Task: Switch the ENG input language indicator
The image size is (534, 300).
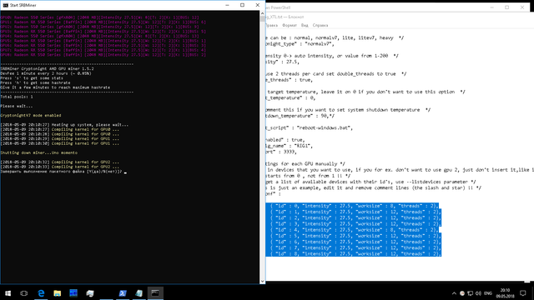Action: pyautogui.click(x=488, y=293)
